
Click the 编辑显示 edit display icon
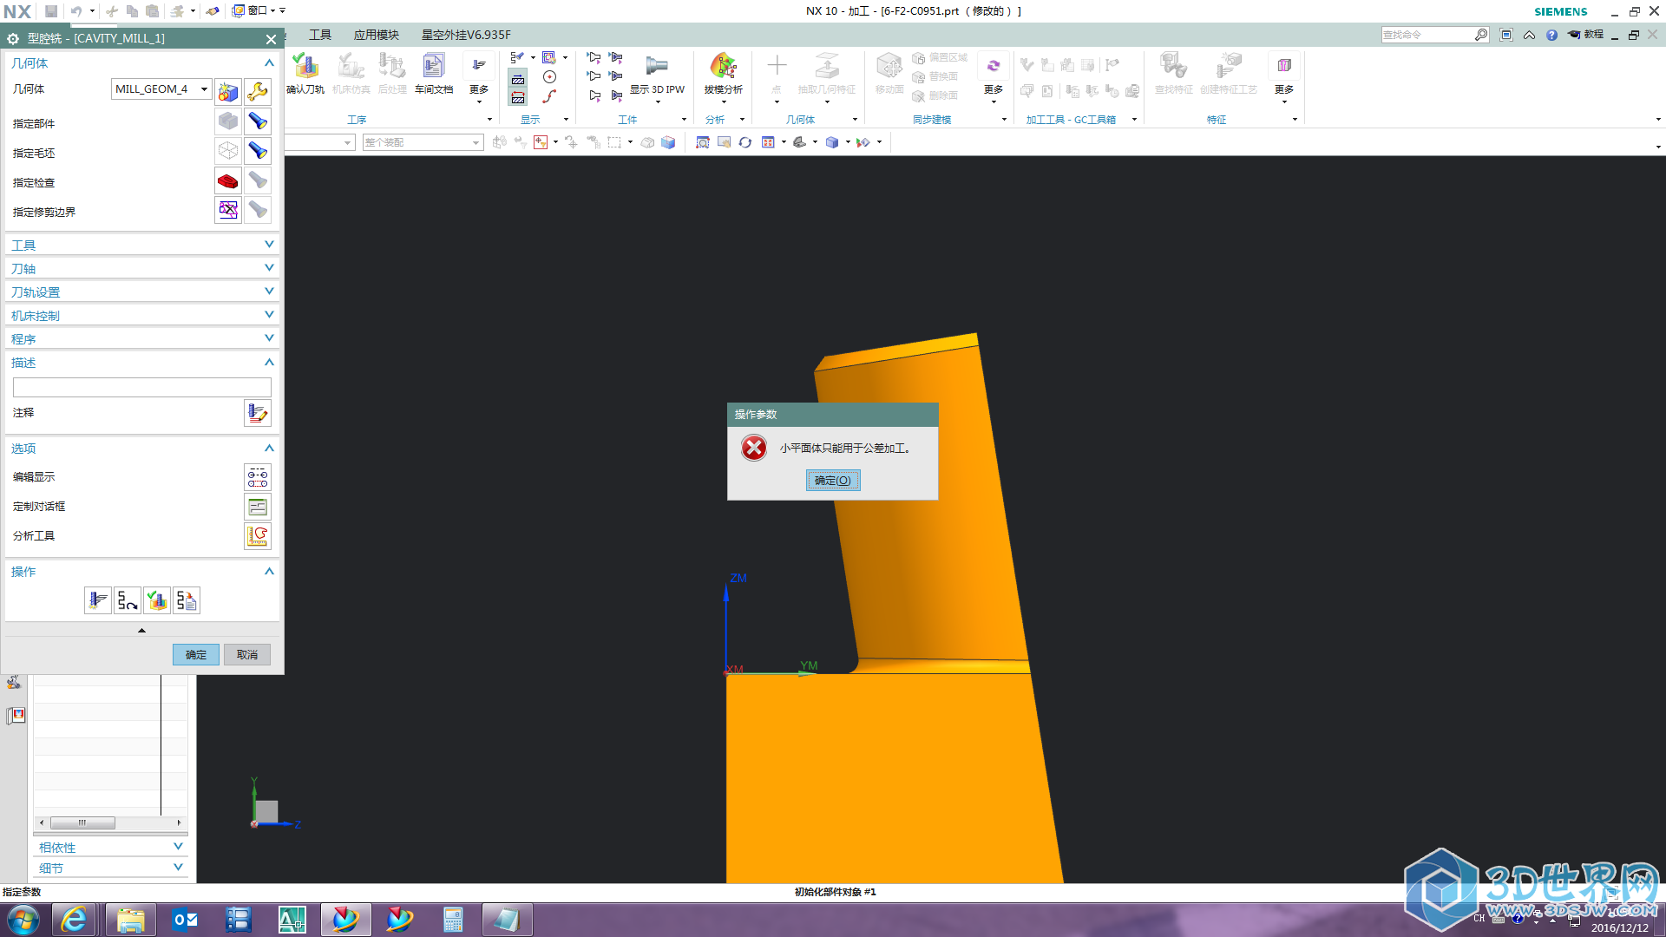(258, 477)
